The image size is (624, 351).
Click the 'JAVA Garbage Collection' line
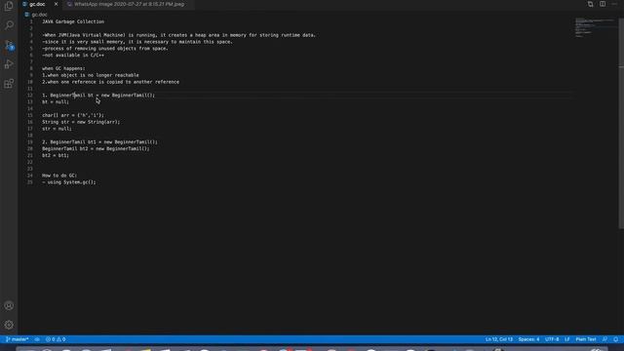click(73, 21)
